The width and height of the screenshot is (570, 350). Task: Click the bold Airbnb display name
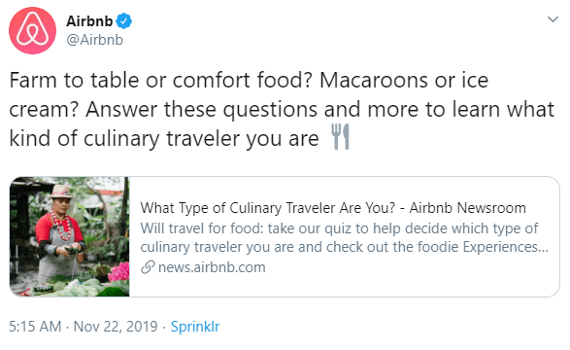pos(89,21)
